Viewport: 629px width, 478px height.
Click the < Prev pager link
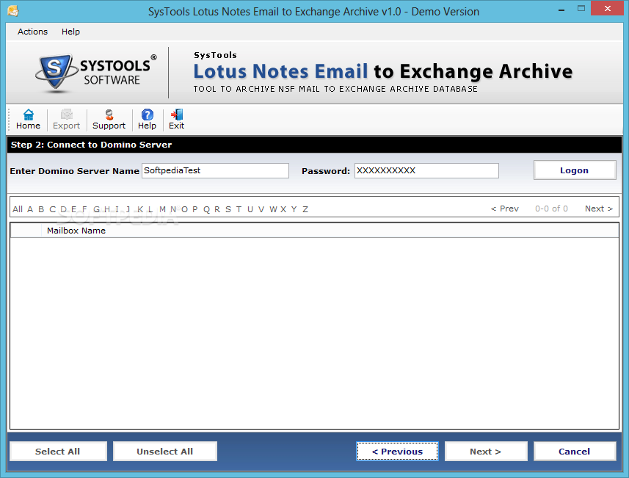tap(505, 209)
